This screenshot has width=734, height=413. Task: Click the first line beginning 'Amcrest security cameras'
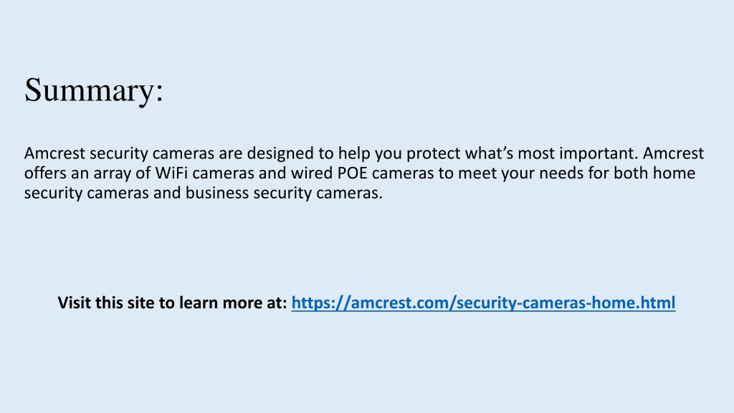(x=363, y=153)
